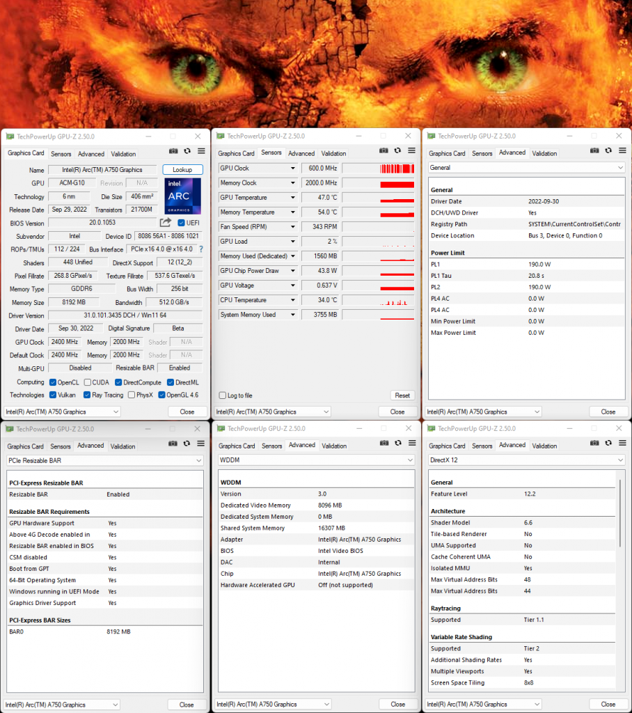The width and height of the screenshot is (632, 713).
Task: Toggle the DirectCompute checkbox
Action: tap(118, 382)
